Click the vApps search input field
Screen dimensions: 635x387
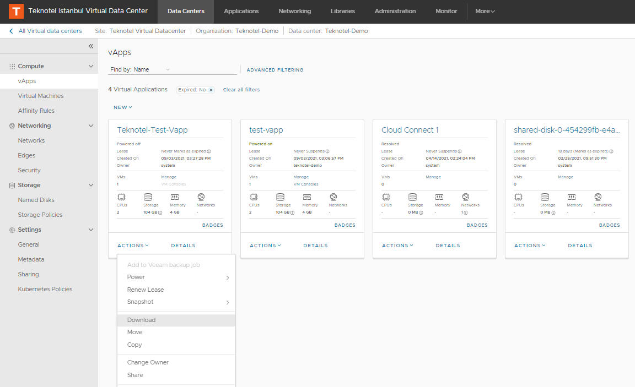(x=204, y=69)
